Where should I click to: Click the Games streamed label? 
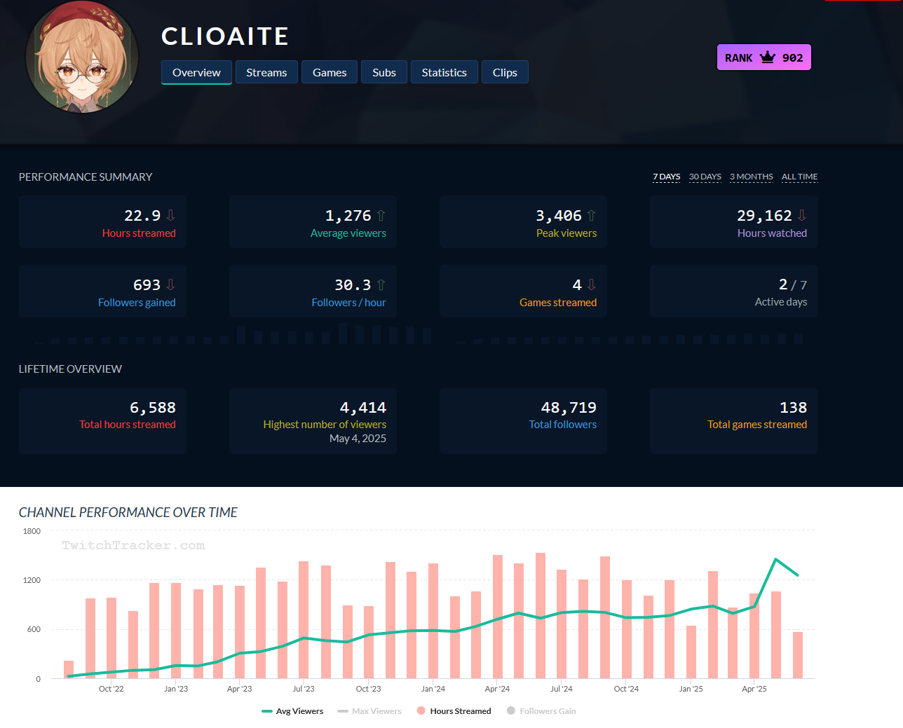[x=558, y=303]
